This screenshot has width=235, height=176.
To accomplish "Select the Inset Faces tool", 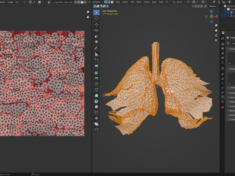I will pyautogui.click(x=96, y=73).
